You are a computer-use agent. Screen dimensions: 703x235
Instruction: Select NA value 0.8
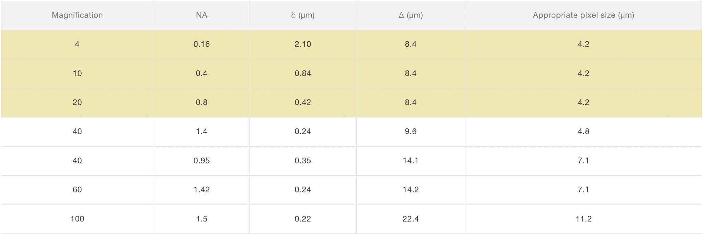(201, 102)
